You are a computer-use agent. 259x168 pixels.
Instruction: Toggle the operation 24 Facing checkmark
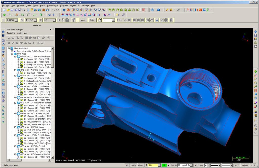tap(21, 143)
